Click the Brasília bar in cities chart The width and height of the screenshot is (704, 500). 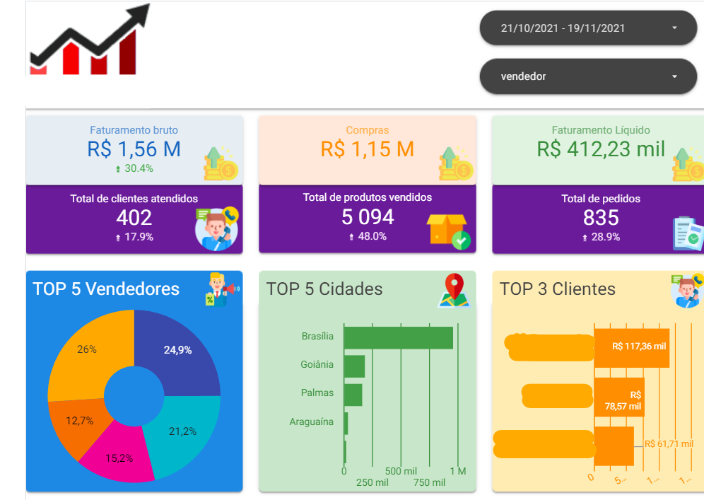398,338
